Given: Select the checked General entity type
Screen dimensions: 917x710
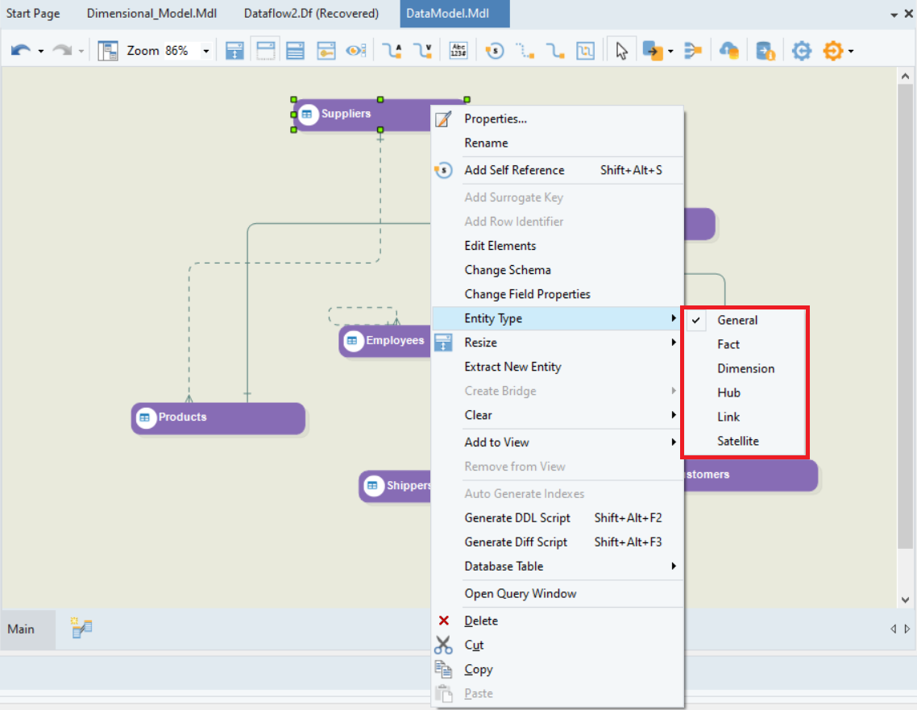Looking at the screenshot, I should [x=737, y=320].
